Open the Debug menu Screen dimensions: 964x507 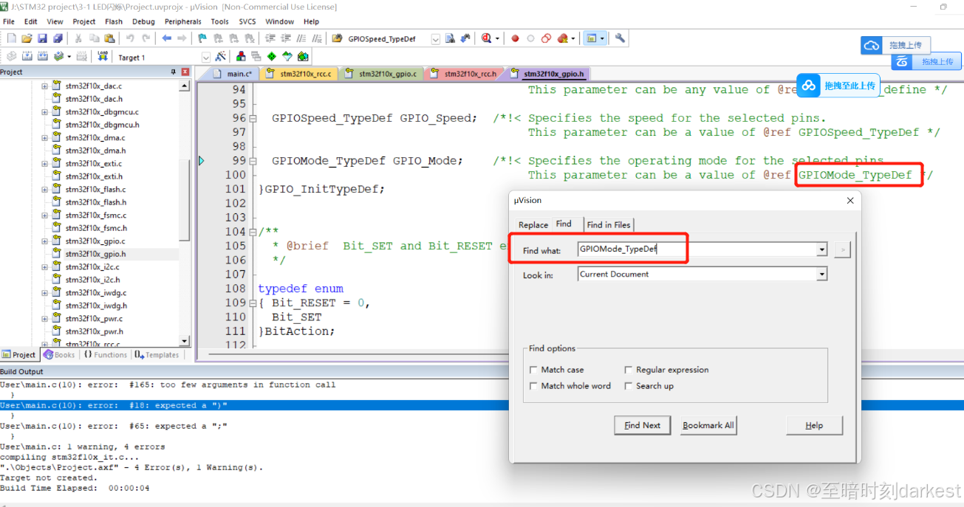point(143,21)
